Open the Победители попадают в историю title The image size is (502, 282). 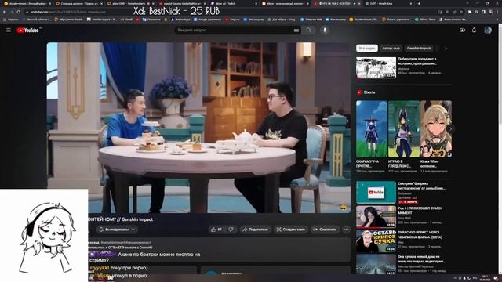tap(417, 61)
